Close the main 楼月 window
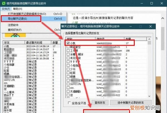Screen dimensions: 167x113 point(162,3)
